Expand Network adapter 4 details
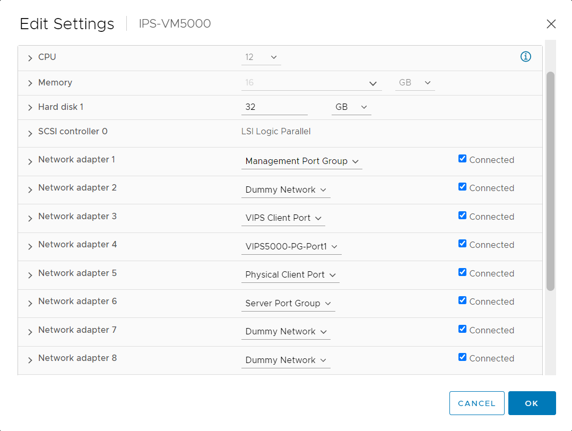572x431 pixels. click(30, 247)
